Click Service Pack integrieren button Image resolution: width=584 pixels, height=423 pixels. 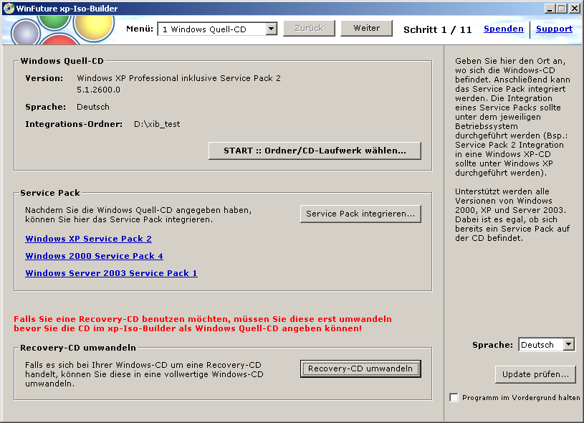(360, 214)
